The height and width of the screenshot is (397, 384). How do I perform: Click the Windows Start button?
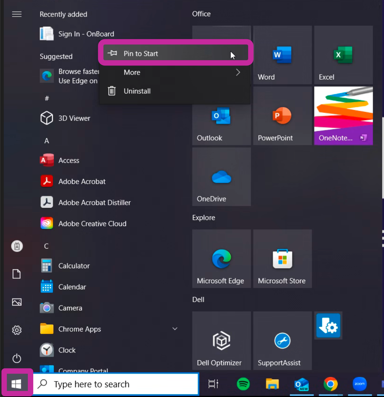17,384
